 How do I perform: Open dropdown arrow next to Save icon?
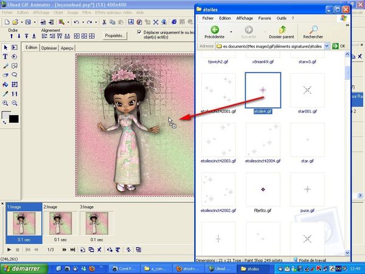(x=35, y=23)
